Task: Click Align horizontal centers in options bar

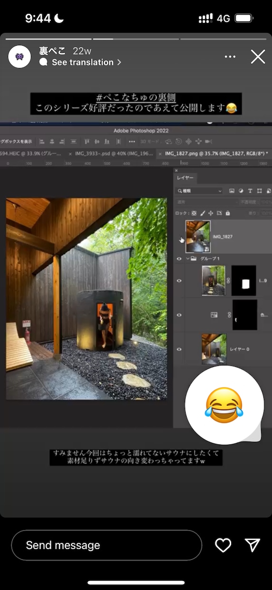Action: (x=52, y=141)
